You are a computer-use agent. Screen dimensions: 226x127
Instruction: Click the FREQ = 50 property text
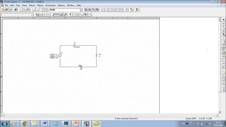[54, 58]
